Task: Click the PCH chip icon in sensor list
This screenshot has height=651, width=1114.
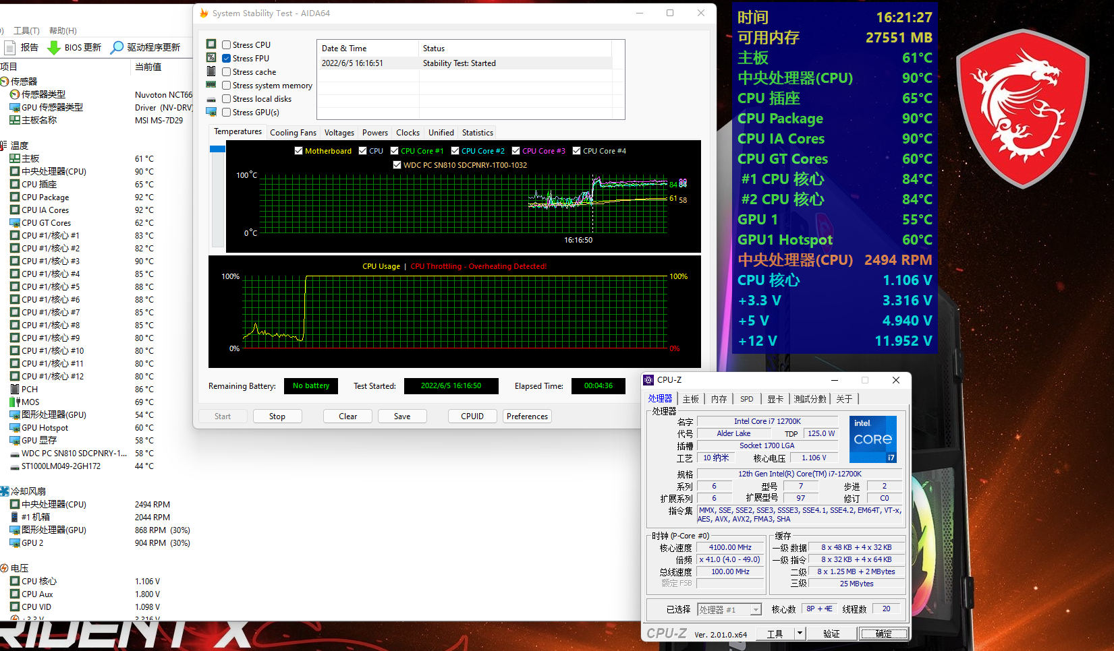Action: (15, 389)
